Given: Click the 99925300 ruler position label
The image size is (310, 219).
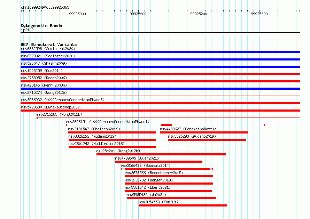Looking at the screenshot, I should coord(259,14).
